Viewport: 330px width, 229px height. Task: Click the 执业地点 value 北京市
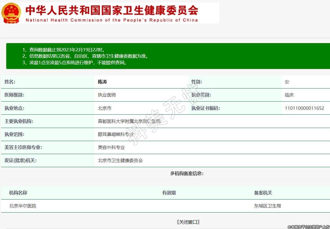click(105, 108)
